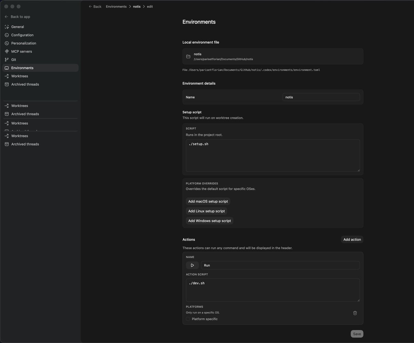Click the edit breadcrumb
Screen dimensions: 414x343
click(150, 7)
